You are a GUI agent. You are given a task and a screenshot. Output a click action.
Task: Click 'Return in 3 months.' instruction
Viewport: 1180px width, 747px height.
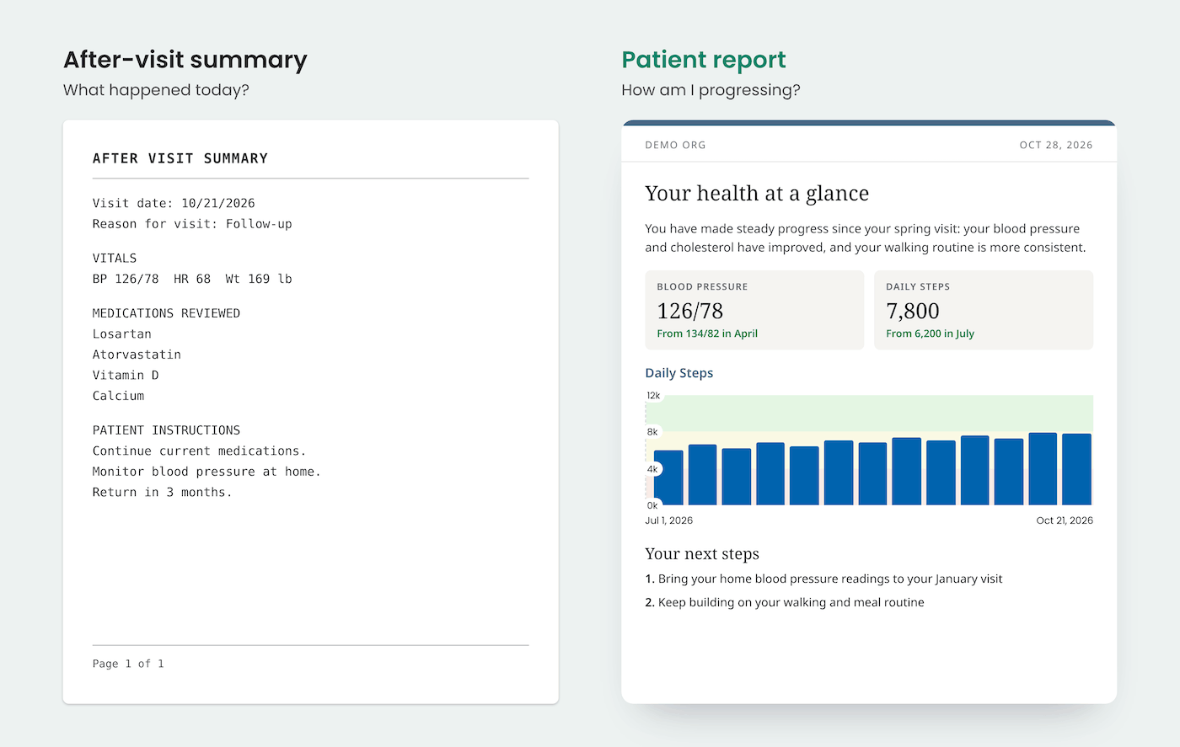(x=163, y=492)
